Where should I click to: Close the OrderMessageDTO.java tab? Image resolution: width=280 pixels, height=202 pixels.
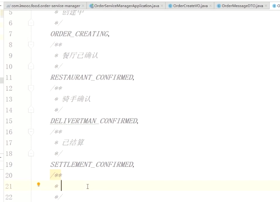point(266,6)
